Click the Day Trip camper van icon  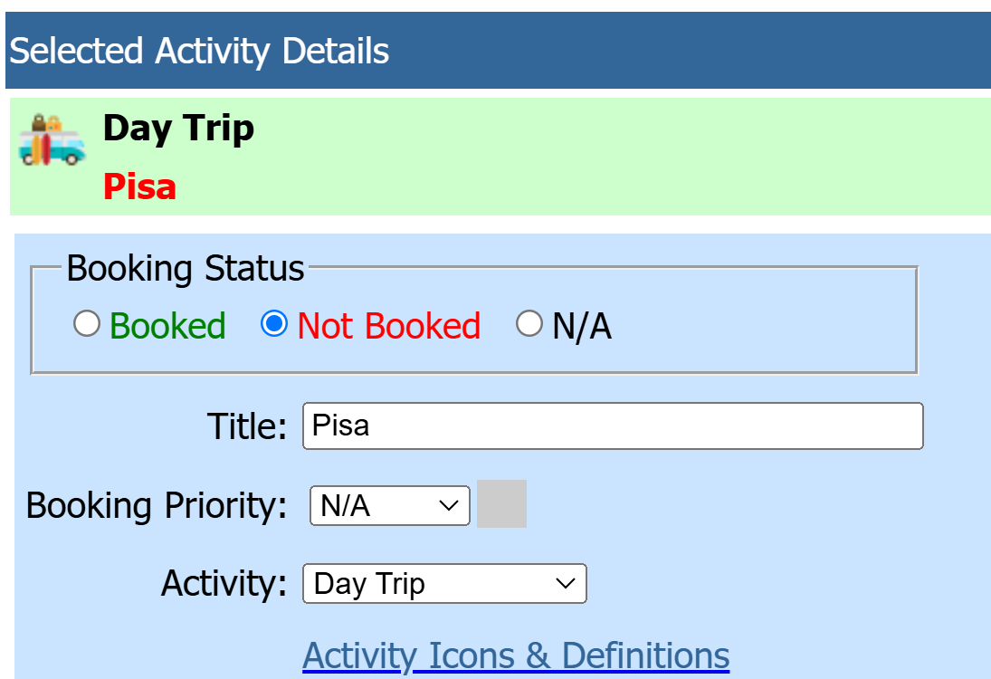click(52, 140)
